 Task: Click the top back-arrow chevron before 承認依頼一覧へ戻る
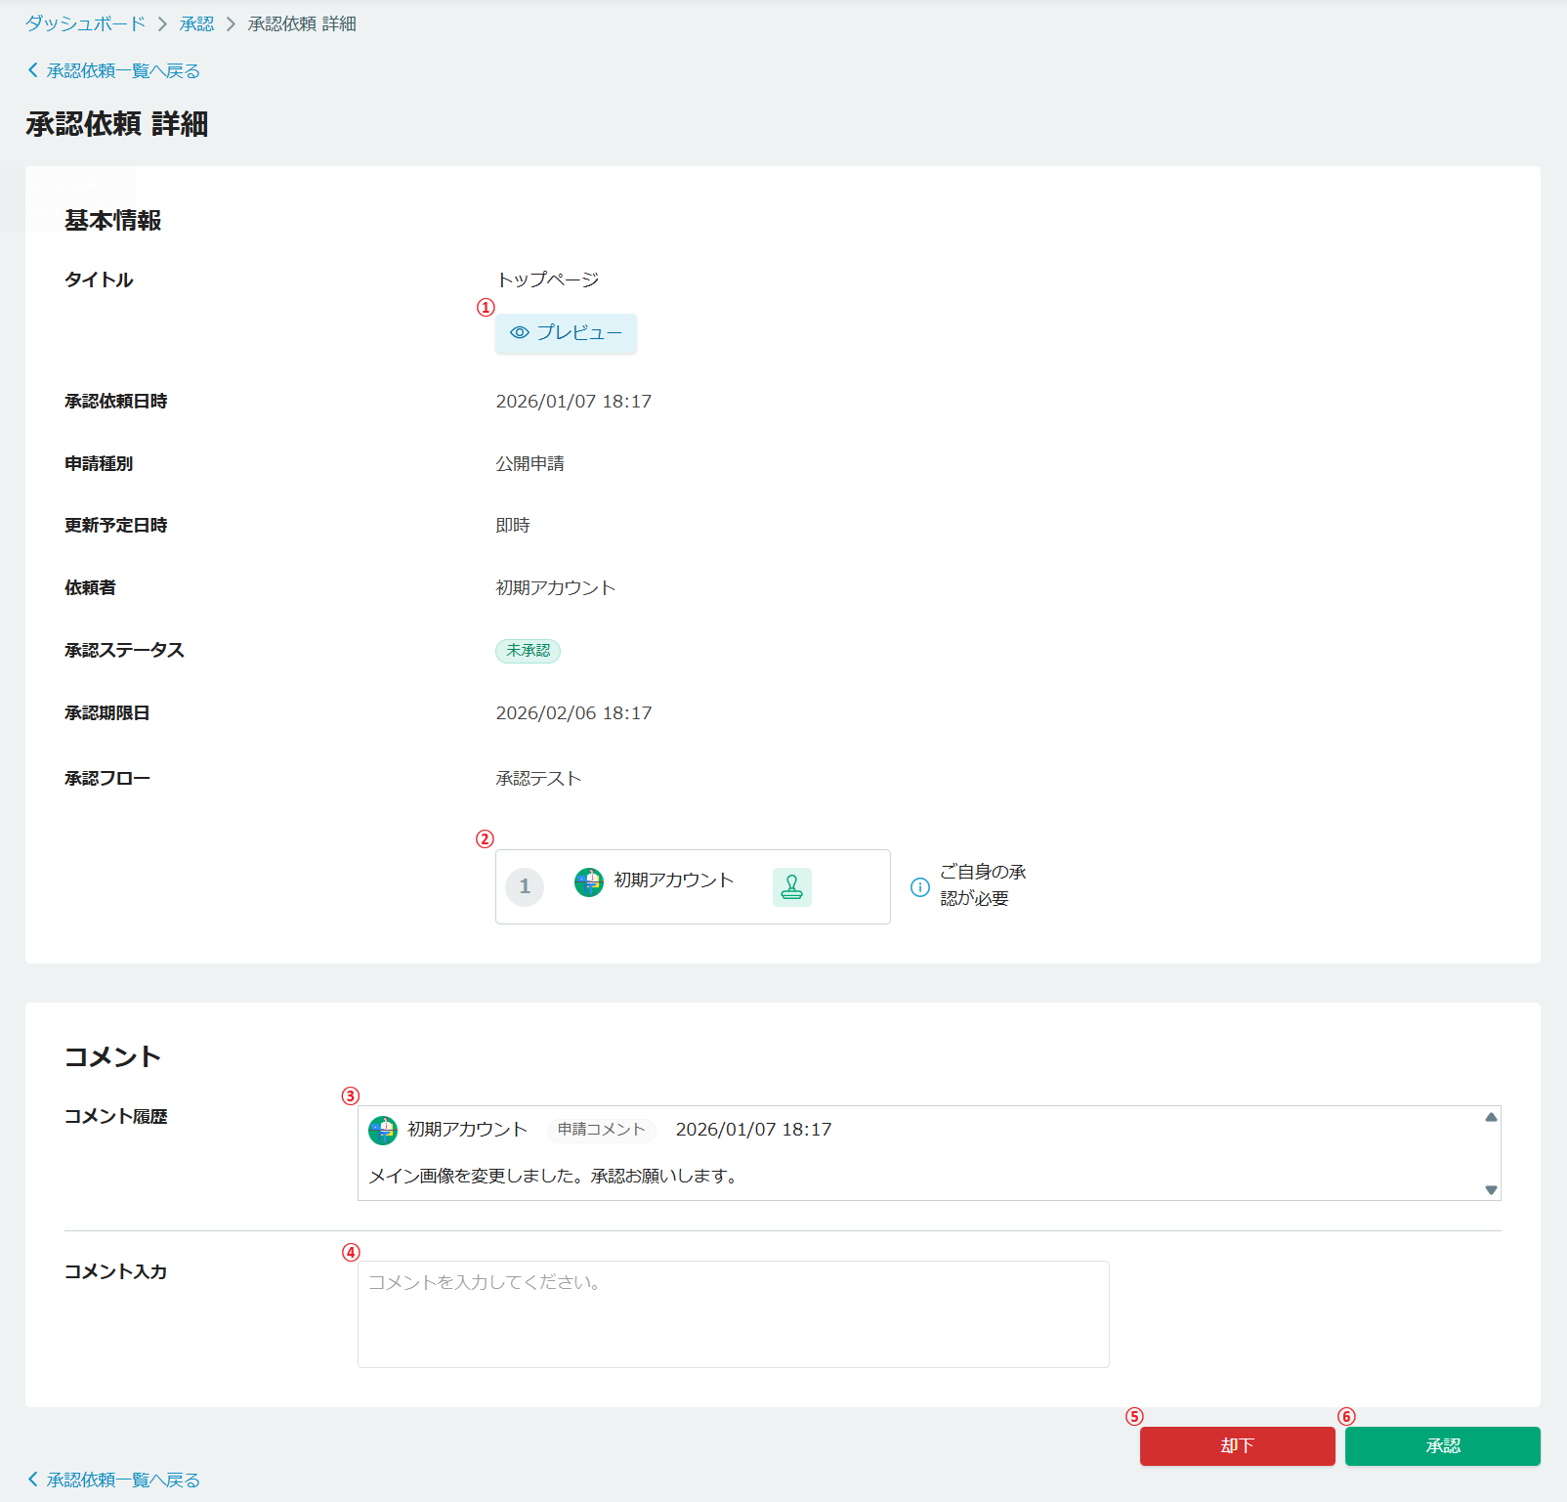point(33,70)
